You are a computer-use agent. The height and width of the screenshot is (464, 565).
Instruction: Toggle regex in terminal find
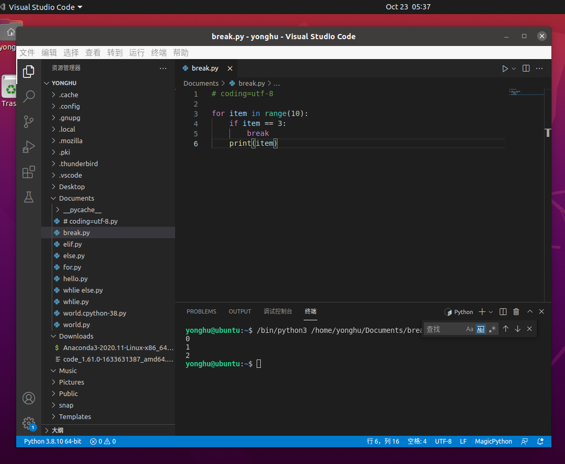pyautogui.click(x=492, y=329)
